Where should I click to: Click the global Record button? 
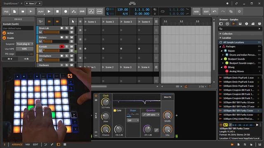[x=66, y=12]
